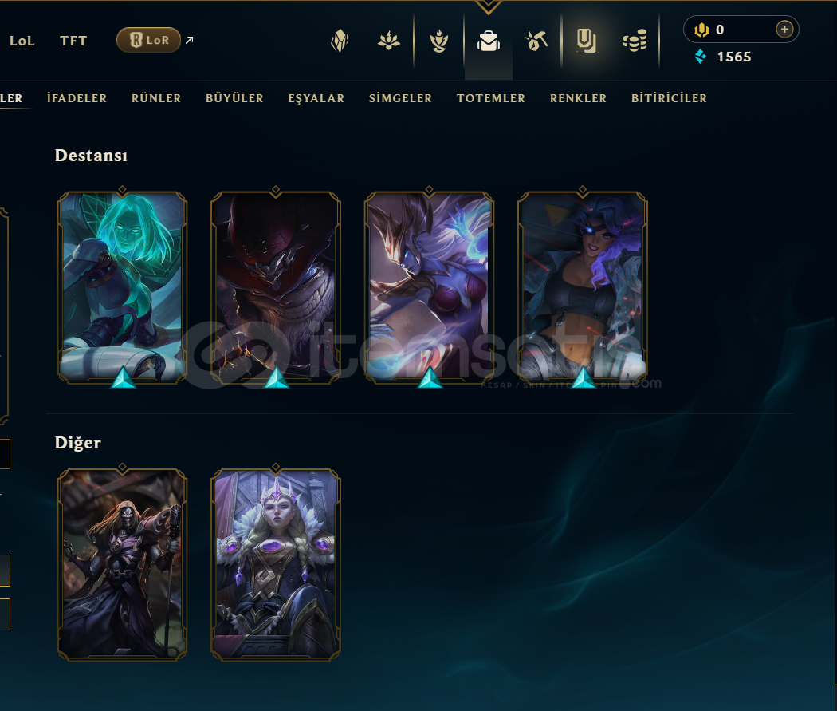This screenshot has height=711, width=837.
Task: Click the plus button to buy RP
Action: (784, 30)
